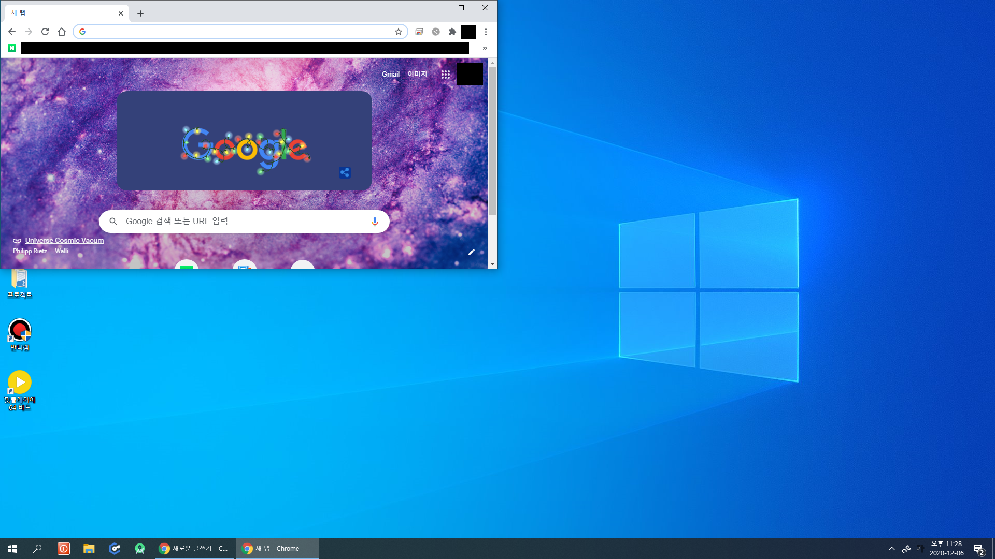Select the 반디캠 desktop shortcut
Viewport: 995px width, 559px height.
coord(20,335)
